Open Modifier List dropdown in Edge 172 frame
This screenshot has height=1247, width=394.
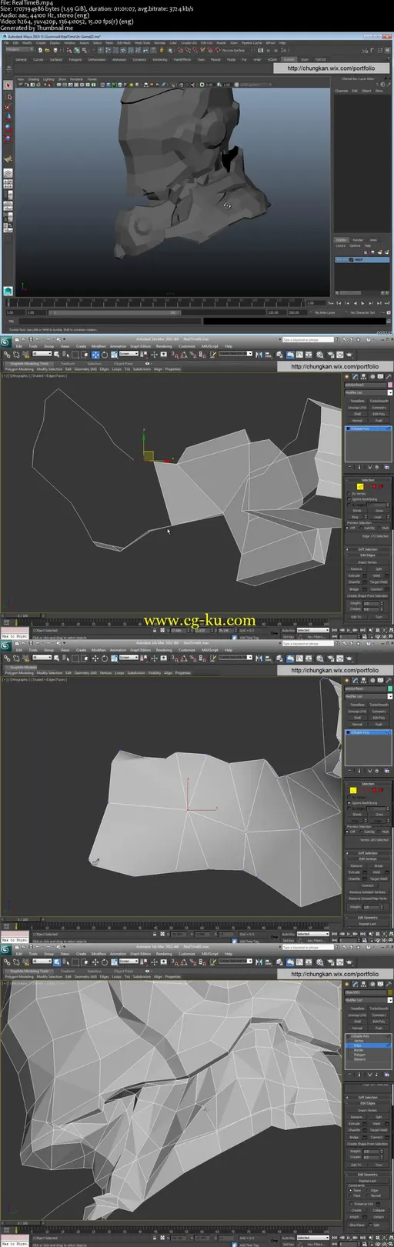369,392
